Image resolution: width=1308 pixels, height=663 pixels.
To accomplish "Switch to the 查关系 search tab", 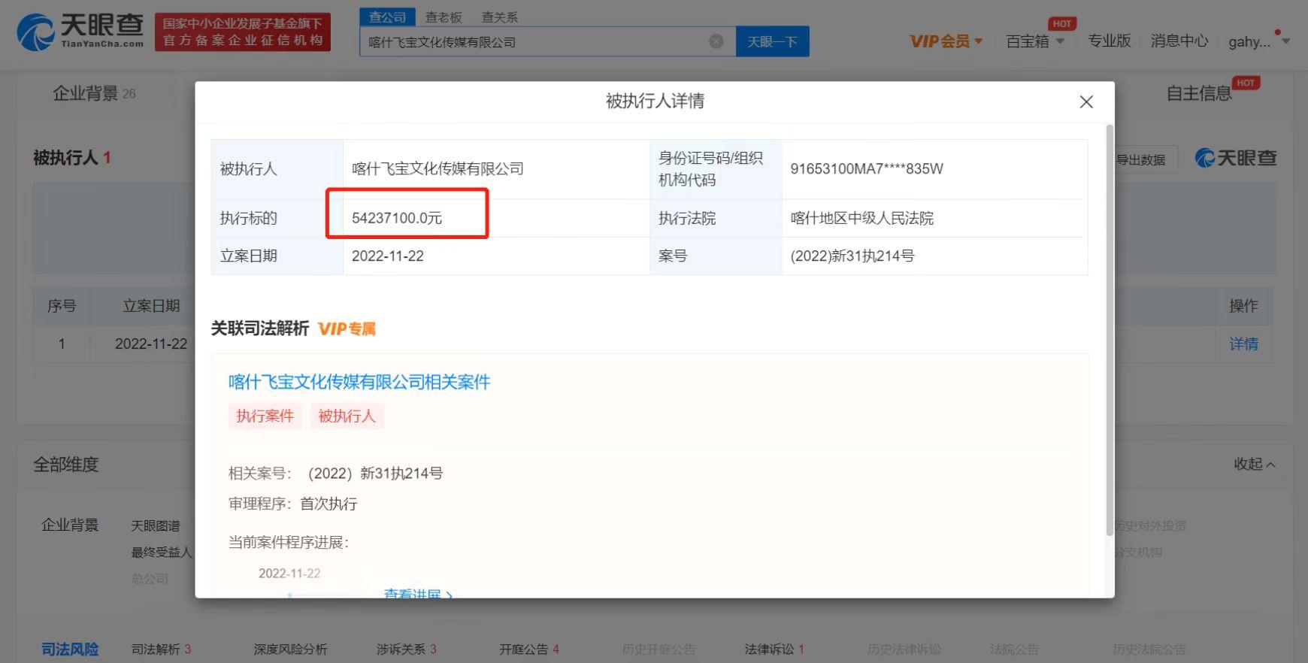I will (x=500, y=17).
